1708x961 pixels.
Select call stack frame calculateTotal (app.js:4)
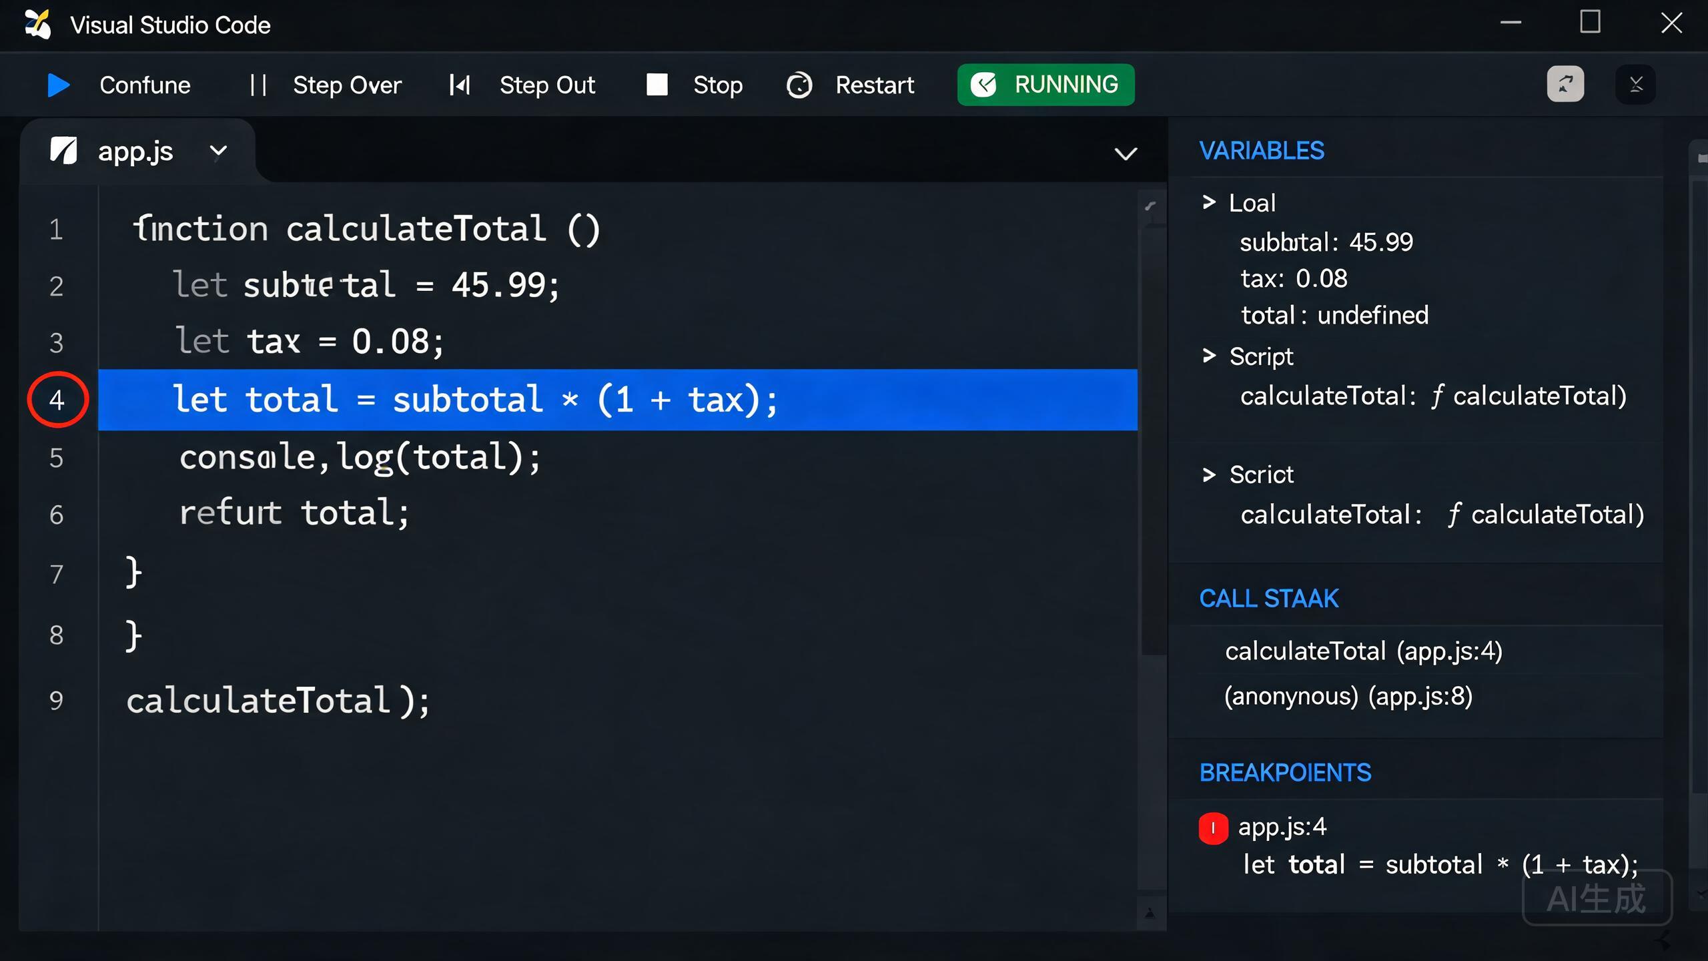(x=1364, y=651)
